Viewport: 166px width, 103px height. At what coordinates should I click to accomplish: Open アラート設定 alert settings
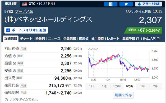(149, 4)
